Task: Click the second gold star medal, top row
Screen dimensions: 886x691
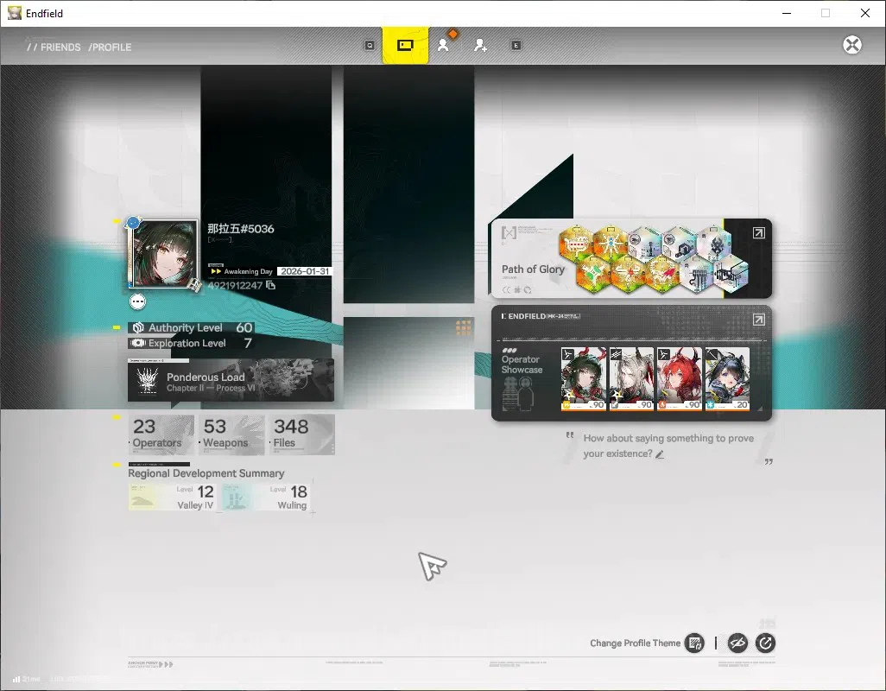Action: [611, 244]
